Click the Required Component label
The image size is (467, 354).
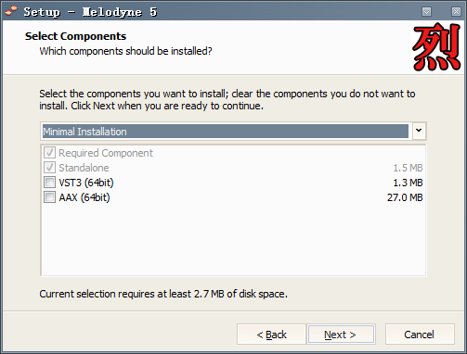(x=106, y=153)
